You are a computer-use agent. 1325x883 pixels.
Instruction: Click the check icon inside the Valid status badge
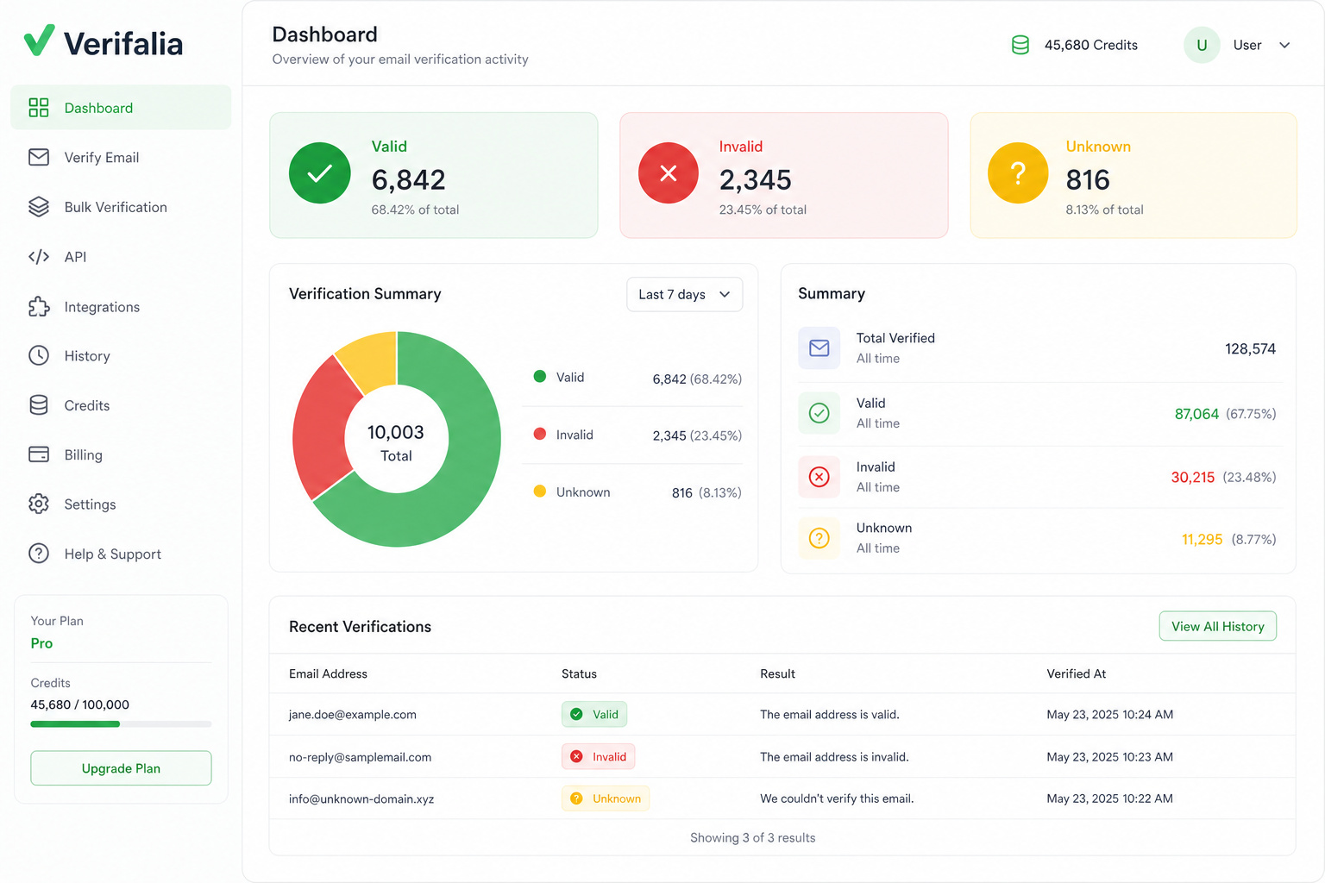pyautogui.click(x=576, y=714)
